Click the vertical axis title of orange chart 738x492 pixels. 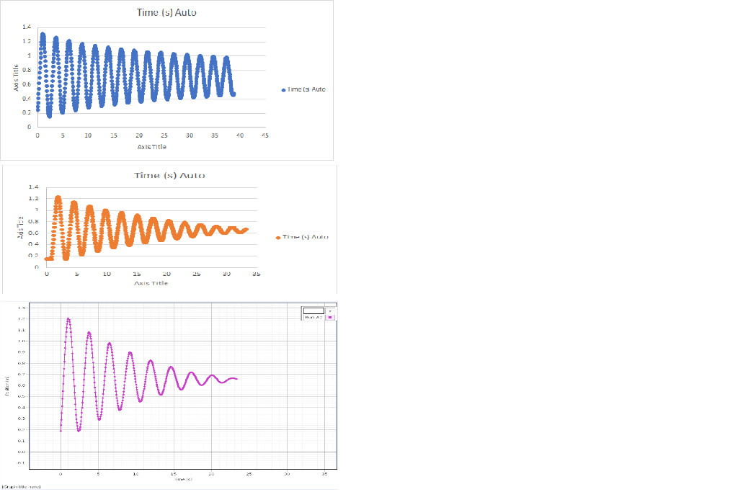(x=20, y=227)
